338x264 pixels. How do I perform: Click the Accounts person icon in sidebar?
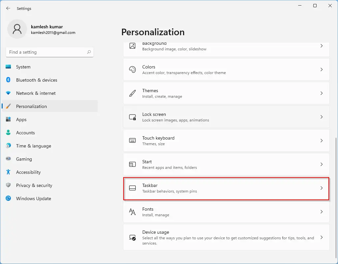point(8,132)
